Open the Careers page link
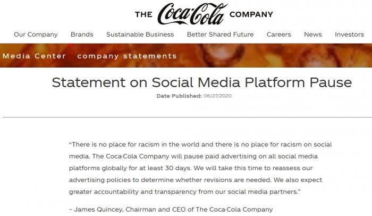Image resolution: width=372 pixels, height=216 pixels. coord(279,35)
